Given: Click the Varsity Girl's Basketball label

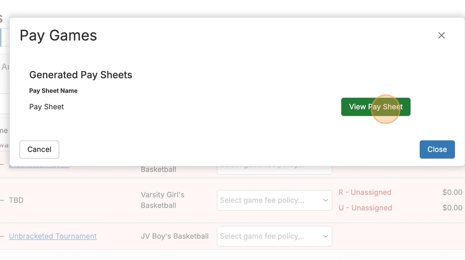Looking at the screenshot, I should coord(162,200).
